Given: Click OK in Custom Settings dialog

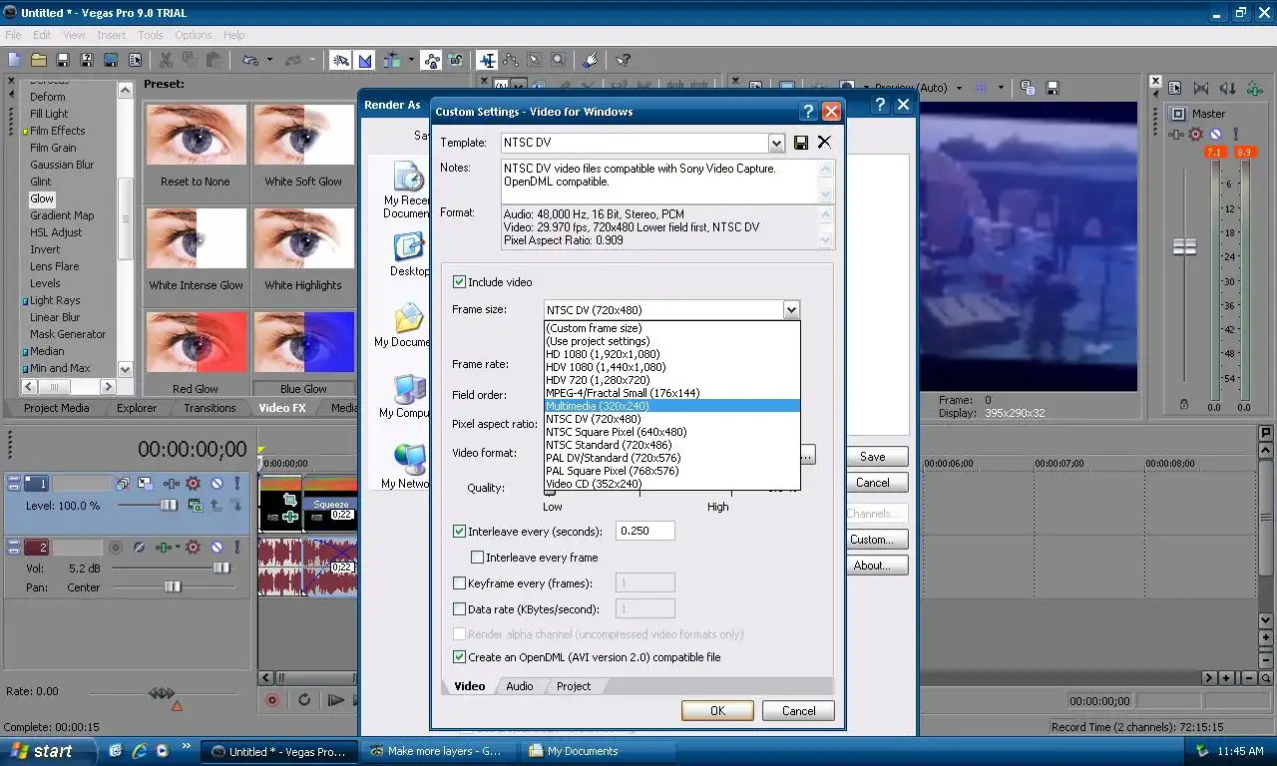Looking at the screenshot, I should click(717, 711).
